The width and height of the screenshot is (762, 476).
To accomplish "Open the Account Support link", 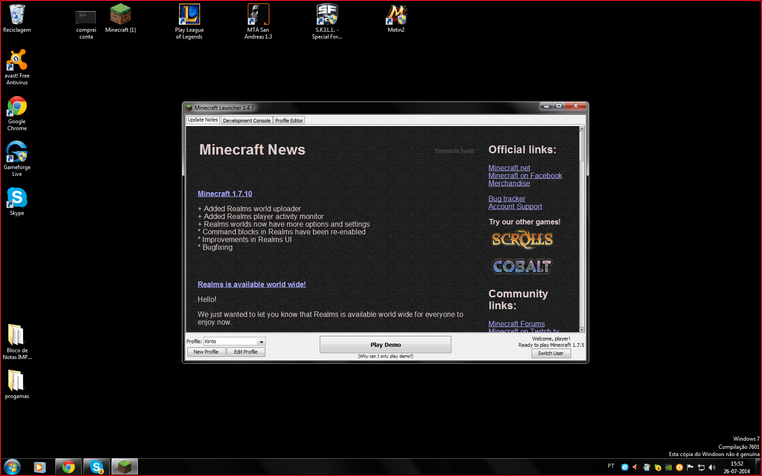I will tap(515, 206).
